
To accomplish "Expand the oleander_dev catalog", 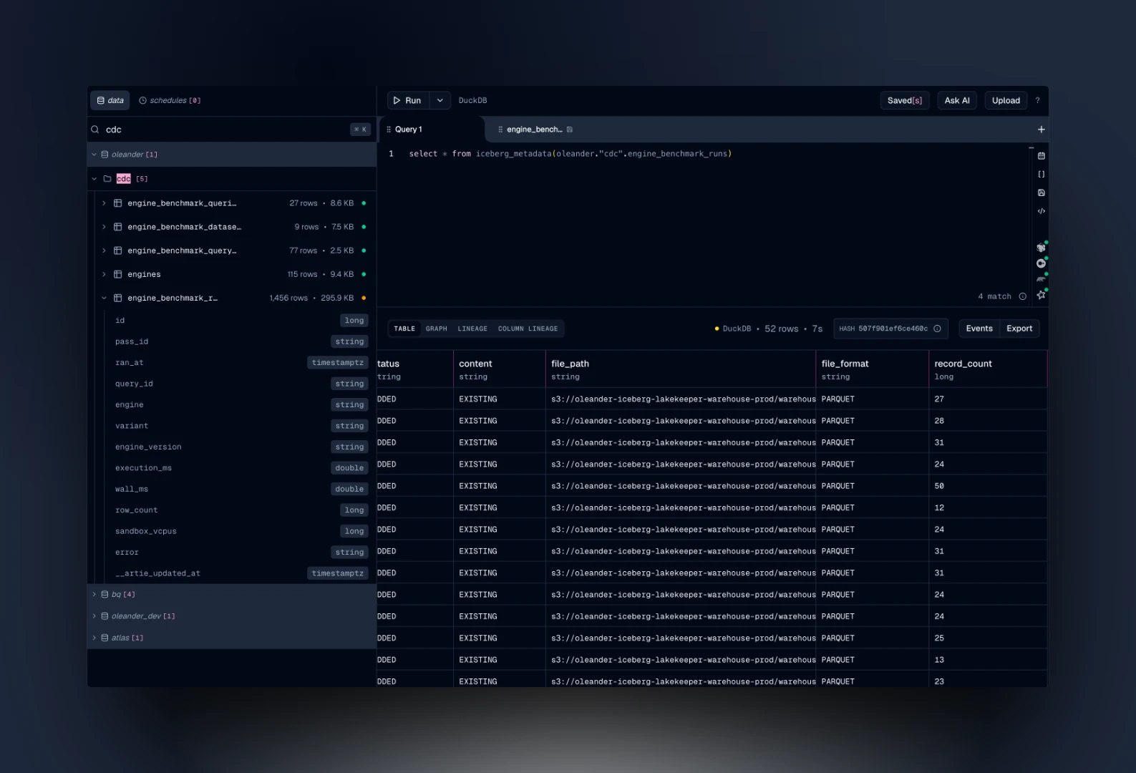I will click(94, 616).
